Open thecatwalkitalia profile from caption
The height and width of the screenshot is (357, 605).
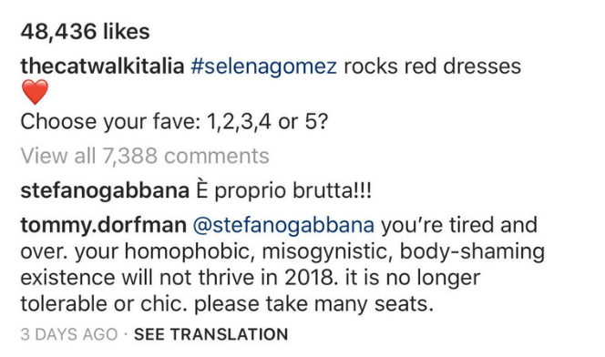(x=102, y=66)
